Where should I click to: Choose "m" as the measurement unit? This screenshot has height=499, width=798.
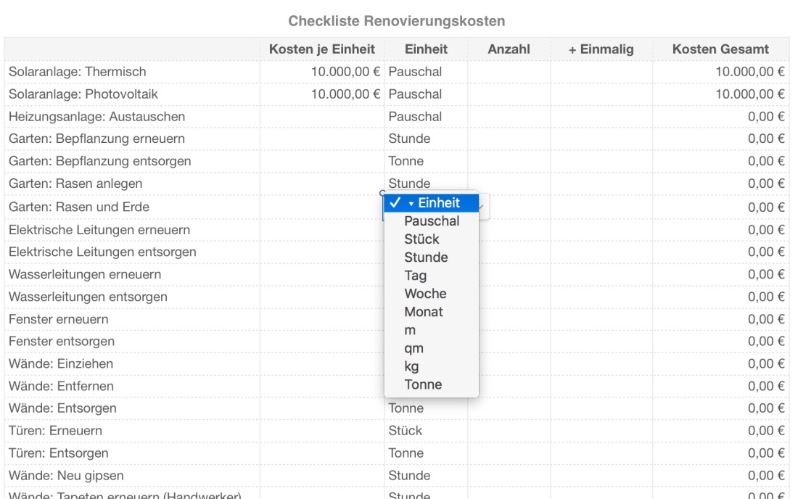pos(410,330)
